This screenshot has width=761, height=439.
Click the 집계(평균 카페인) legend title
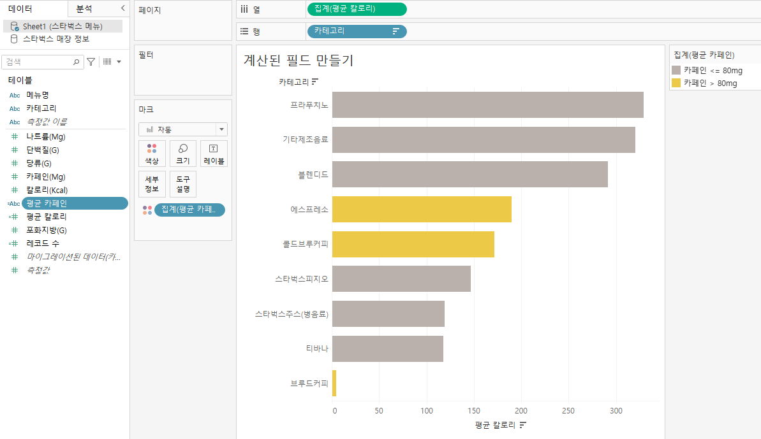704,55
